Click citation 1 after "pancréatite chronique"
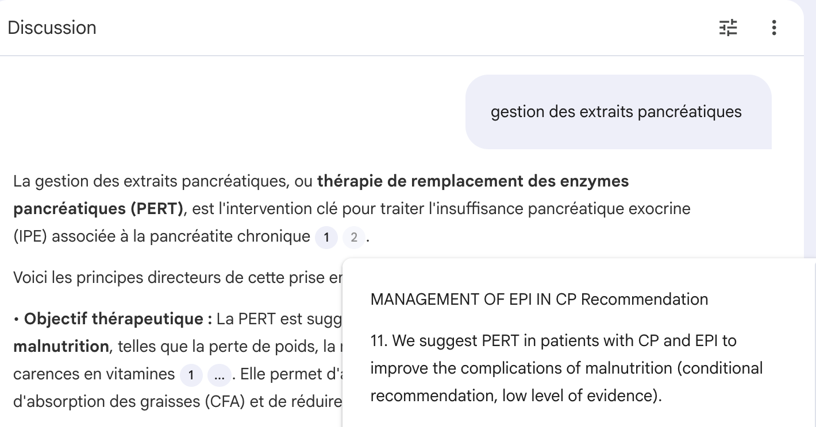The width and height of the screenshot is (816, 427). click(326, 237)
